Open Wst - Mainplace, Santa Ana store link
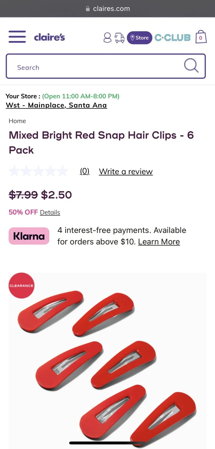Screen dimensions: 215x449 pos(56,105)
